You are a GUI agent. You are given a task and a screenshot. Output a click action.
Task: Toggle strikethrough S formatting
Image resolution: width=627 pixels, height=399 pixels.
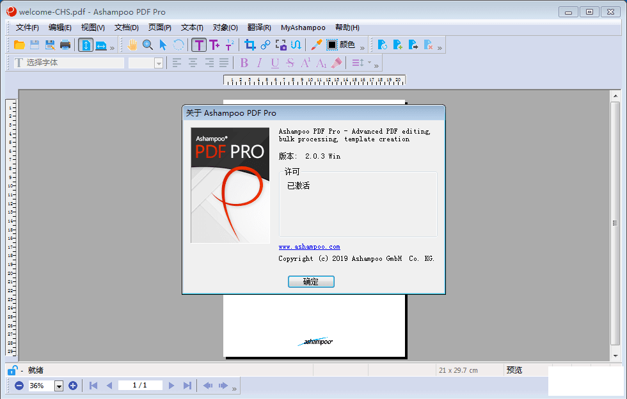point(290,63)
